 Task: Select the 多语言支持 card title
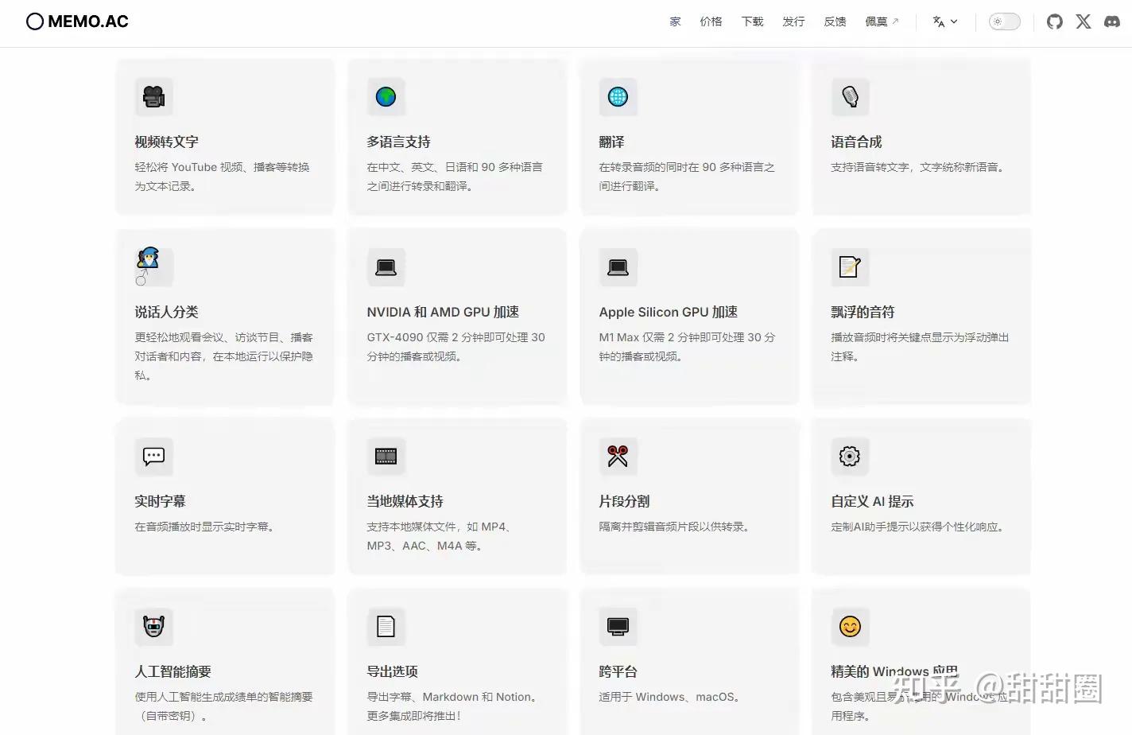[x=398, y=142]
